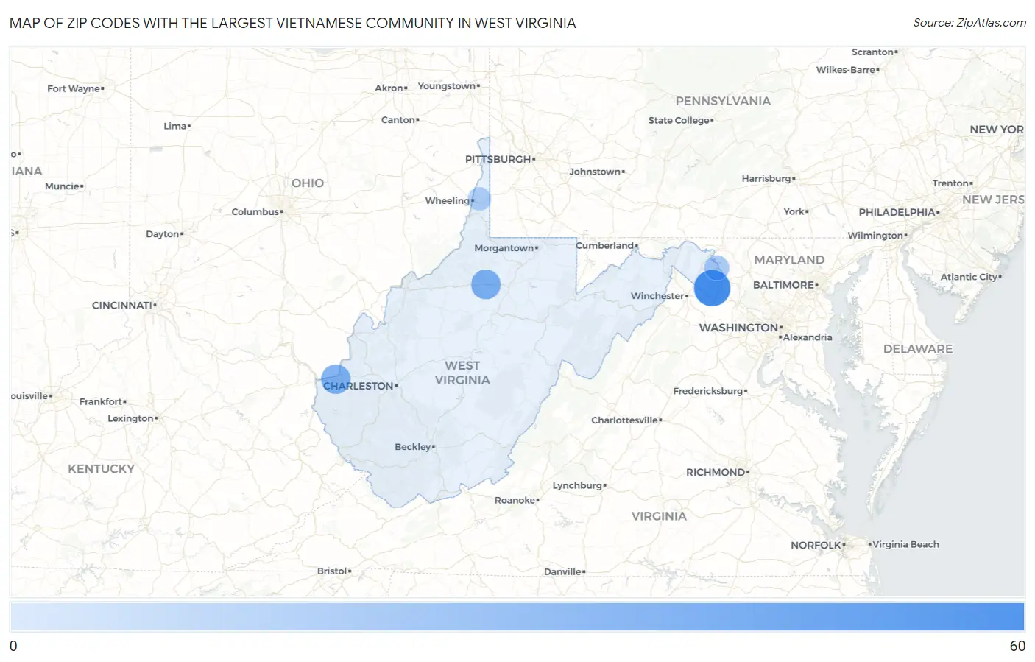The width and height of the screenshot is (1035, 662).
Task: Click the NORFOLK city label
Action: coord(816,546)
